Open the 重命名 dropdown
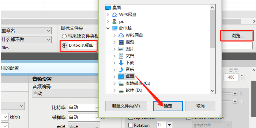The width and height of the screenshot is (256, 128). pyautogui.click(x=26, y=31)
